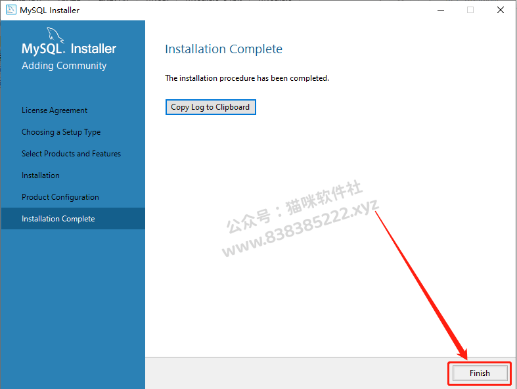Screen dimensions: 517x389
Task: Open Product Configuration step
Action: (60, 197)
